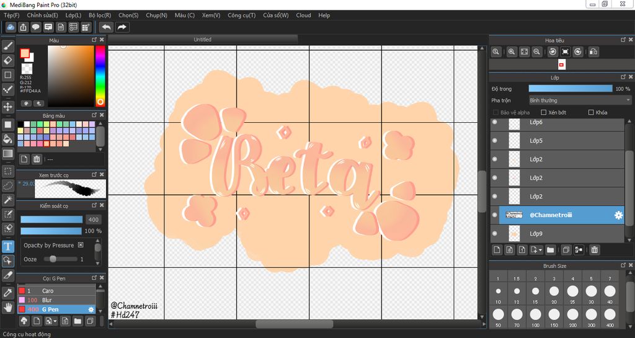Add a new layer folder
Viewport: 635px width, 338px height.
551,250
